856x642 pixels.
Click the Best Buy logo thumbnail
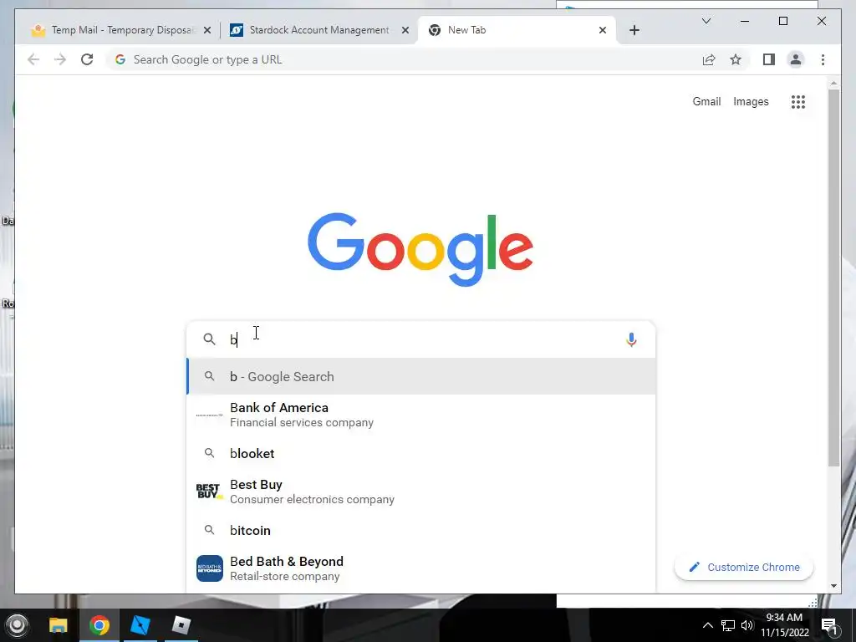pos(209,492)
